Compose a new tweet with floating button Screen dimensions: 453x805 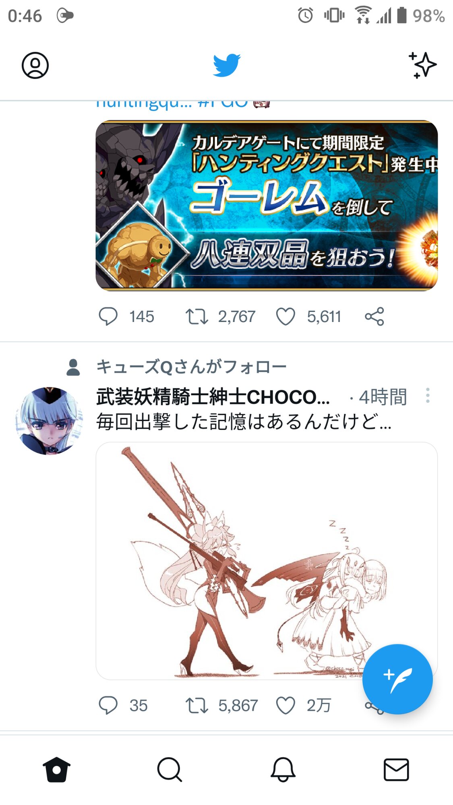click(397, 679)
